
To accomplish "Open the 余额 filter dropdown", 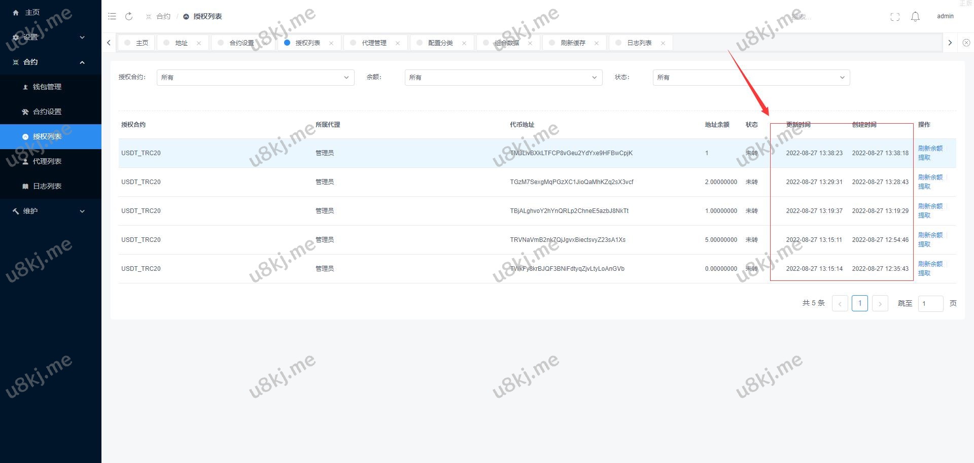I will coord(503,77).
